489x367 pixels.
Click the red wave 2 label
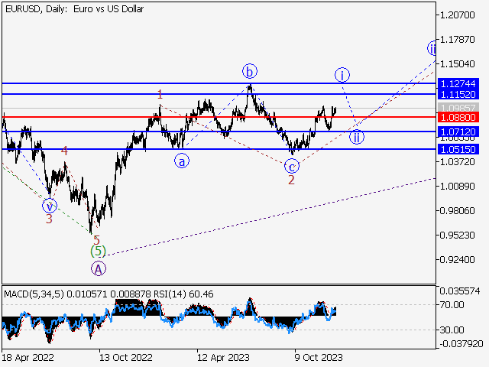coord(291,180)
